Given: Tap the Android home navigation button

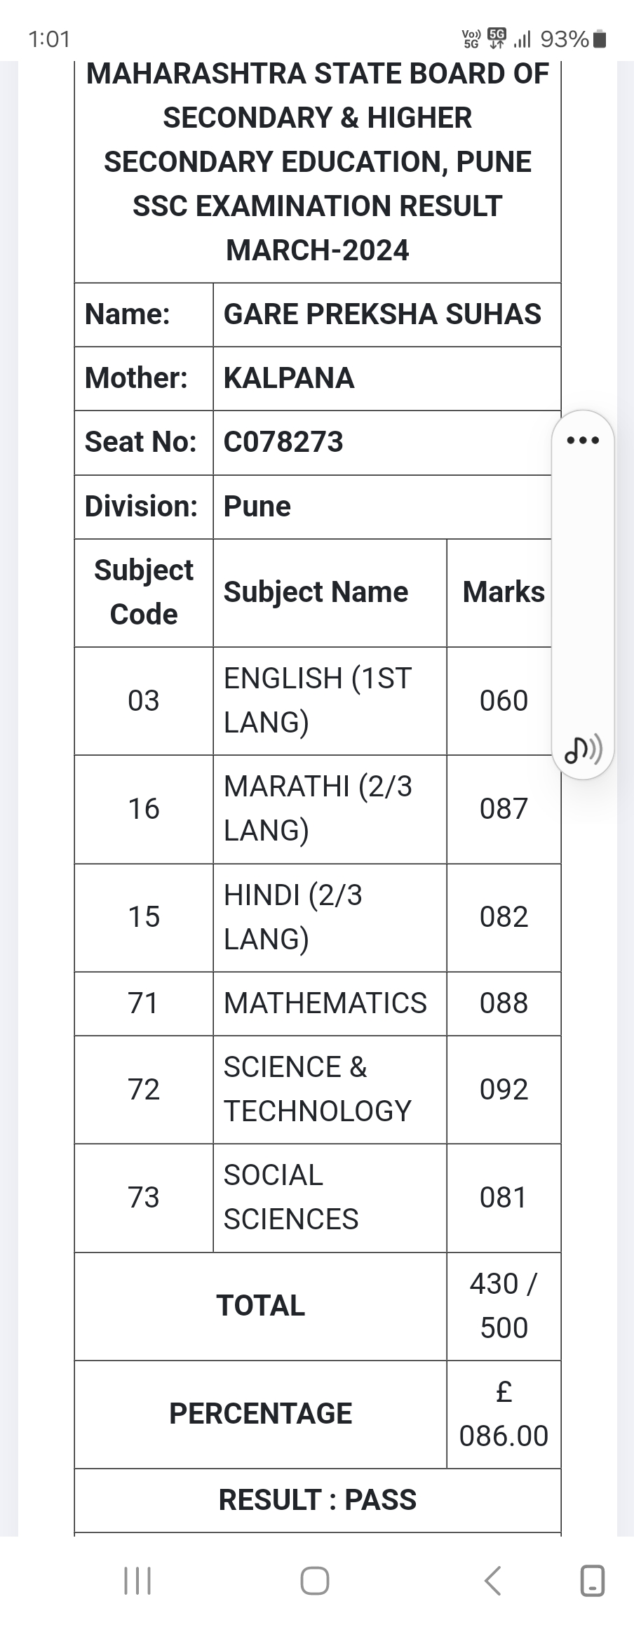Looking at the screenshot, I should click(315, 1581).
